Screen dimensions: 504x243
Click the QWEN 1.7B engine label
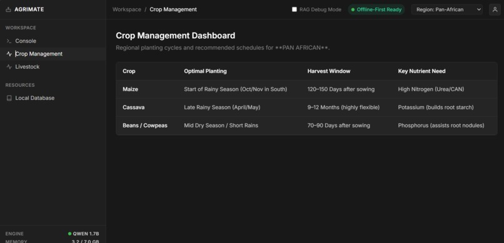pos(86,234)
